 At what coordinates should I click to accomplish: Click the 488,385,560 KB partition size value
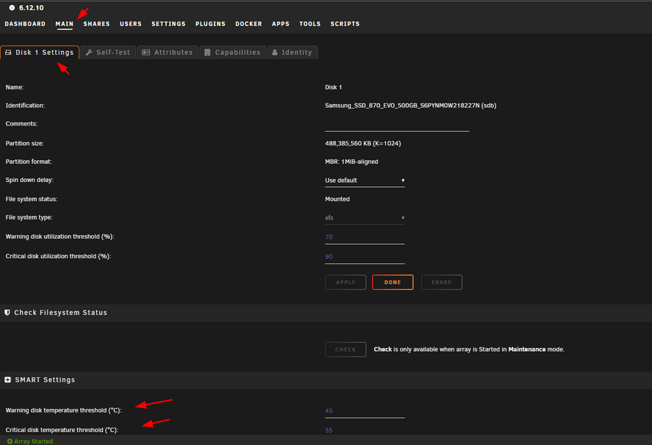363,143
